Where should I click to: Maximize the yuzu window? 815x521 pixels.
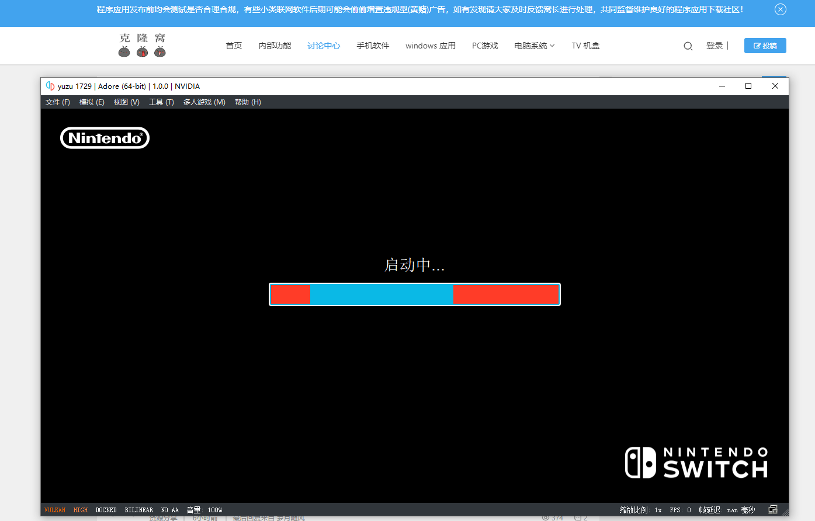[748, 86]
